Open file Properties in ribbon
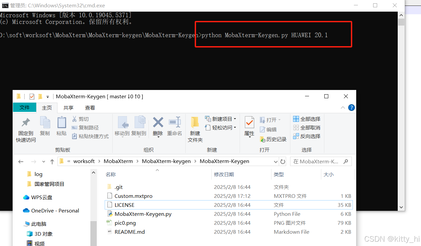This screenshot has height=246, width=421. (249, 127)
